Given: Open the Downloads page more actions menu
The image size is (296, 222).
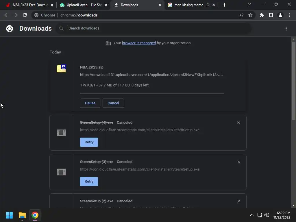Looking at the screenshot, I should tap(286, 29).
